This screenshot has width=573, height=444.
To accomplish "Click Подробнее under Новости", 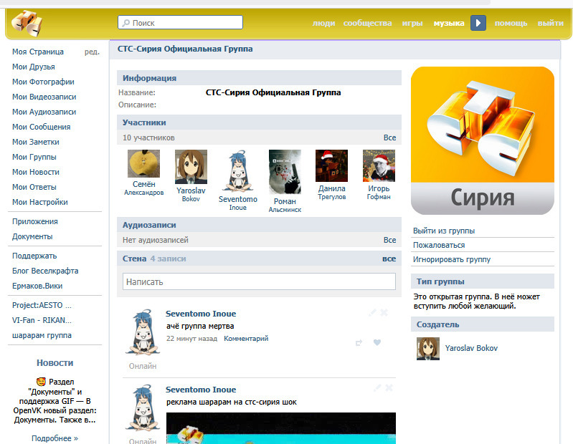I will tap(55, 438).
